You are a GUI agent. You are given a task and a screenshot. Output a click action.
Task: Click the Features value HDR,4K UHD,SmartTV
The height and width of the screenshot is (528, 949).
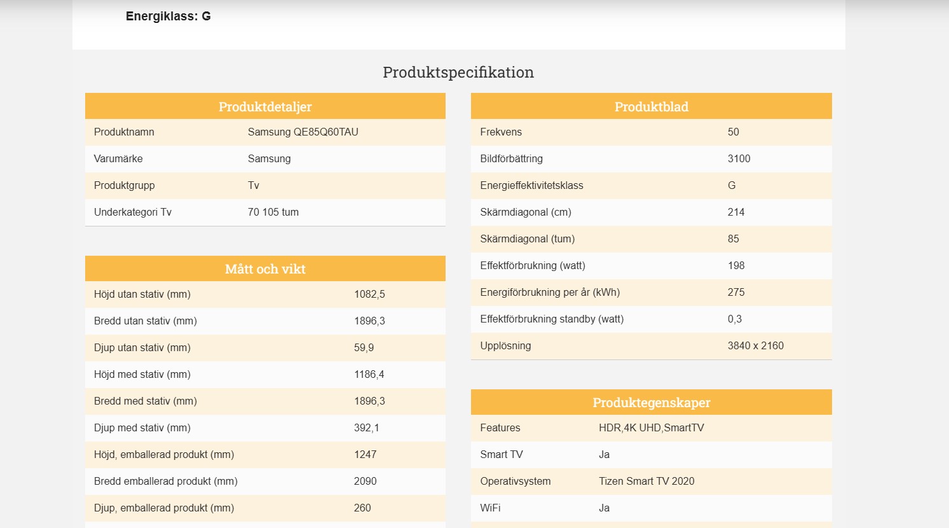(x=651, y=428)
